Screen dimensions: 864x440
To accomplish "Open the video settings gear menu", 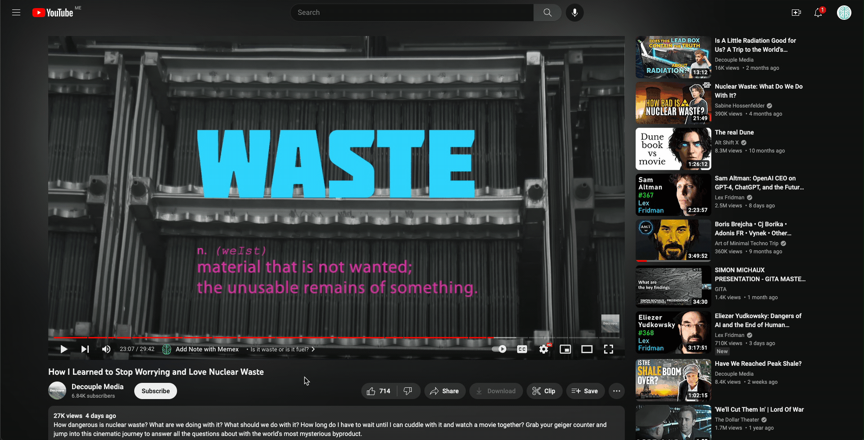I will tap(543, 349).
